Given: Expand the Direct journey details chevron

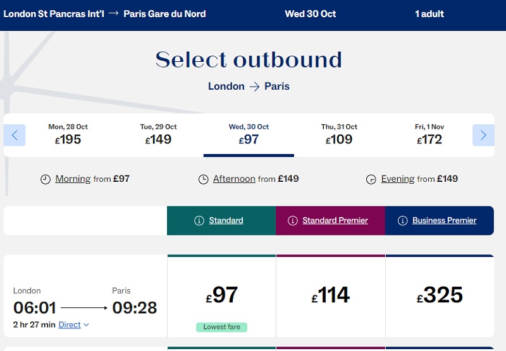Looking at the screenshot, I should click(86, 325).
